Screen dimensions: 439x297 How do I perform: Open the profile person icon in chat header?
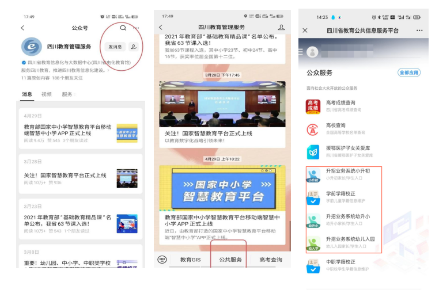tap(281, 27)
